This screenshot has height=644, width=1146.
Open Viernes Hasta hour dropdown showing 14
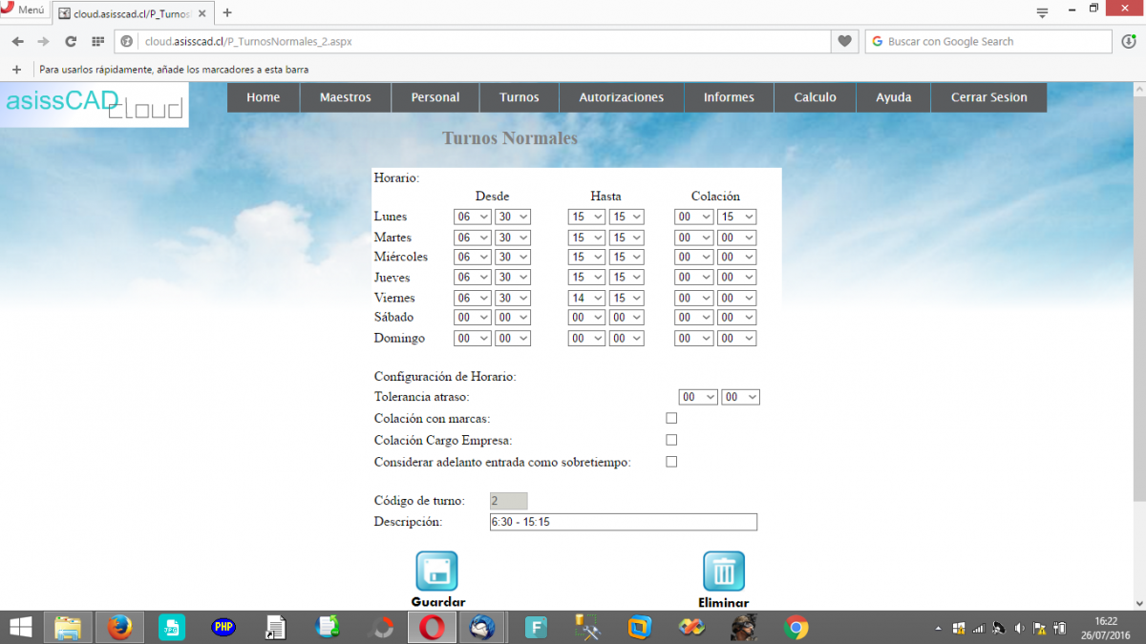pos(586,299)
